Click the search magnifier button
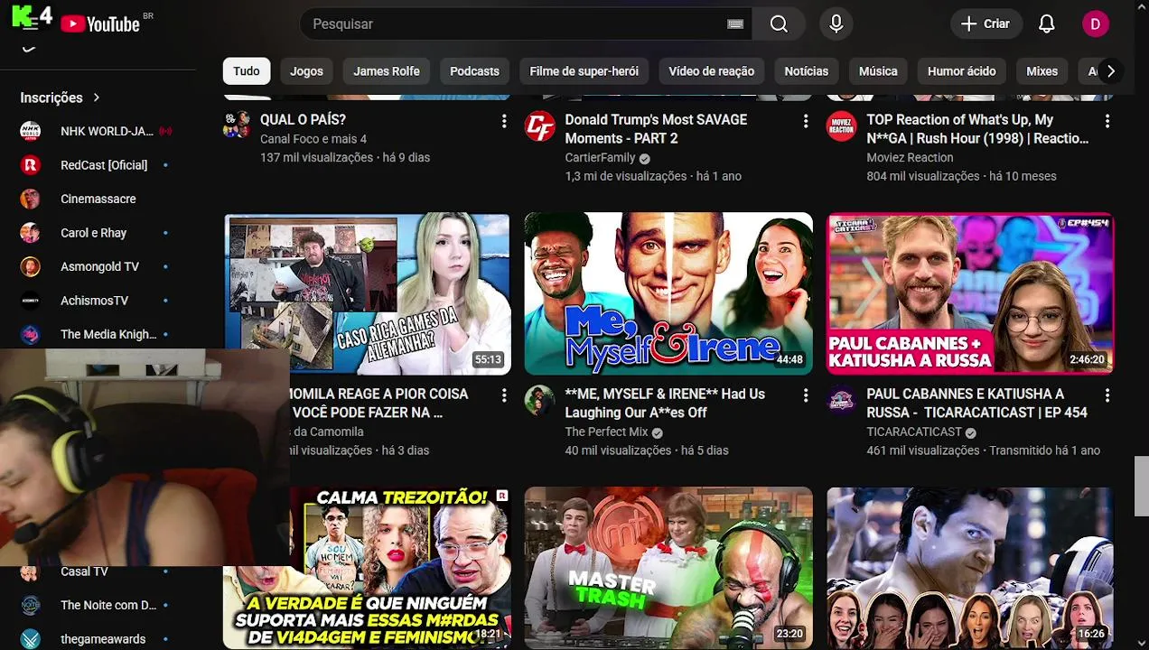1149x650 pixels. (x=779, y=24)
